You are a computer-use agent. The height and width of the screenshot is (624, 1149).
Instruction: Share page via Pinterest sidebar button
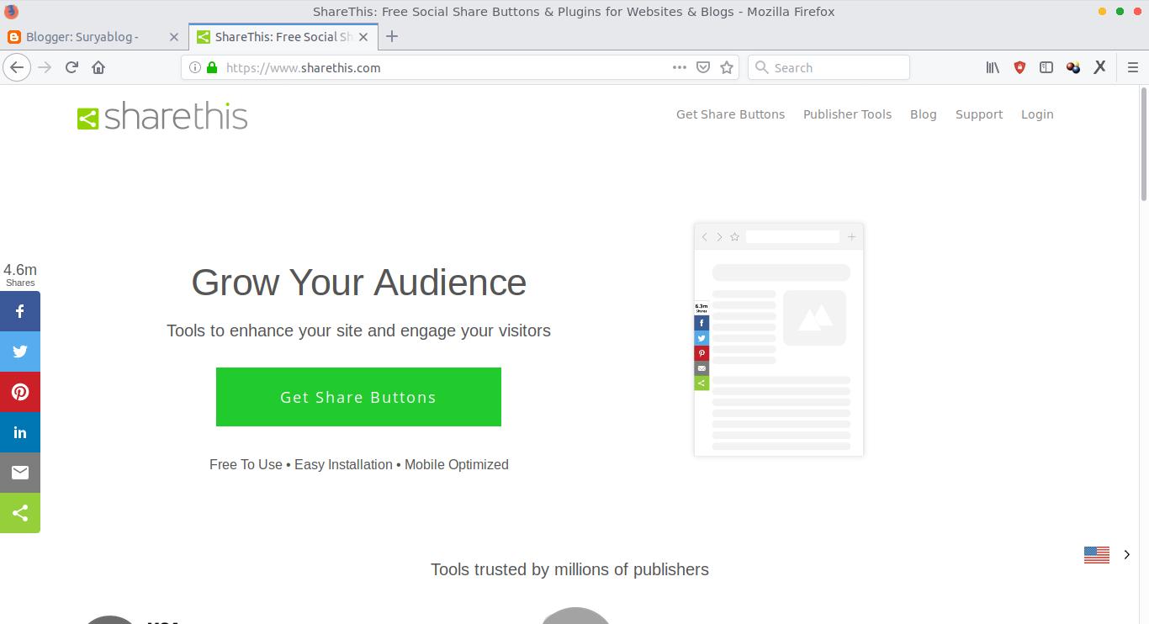(x=20, y=392)
